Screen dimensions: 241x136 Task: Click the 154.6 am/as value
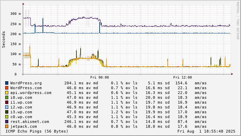(x=182, y=83)
